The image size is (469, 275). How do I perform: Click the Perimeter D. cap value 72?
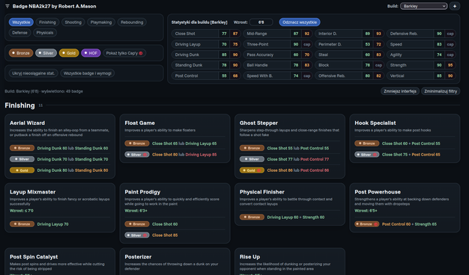pyautogui.click(x=378, y=44)
